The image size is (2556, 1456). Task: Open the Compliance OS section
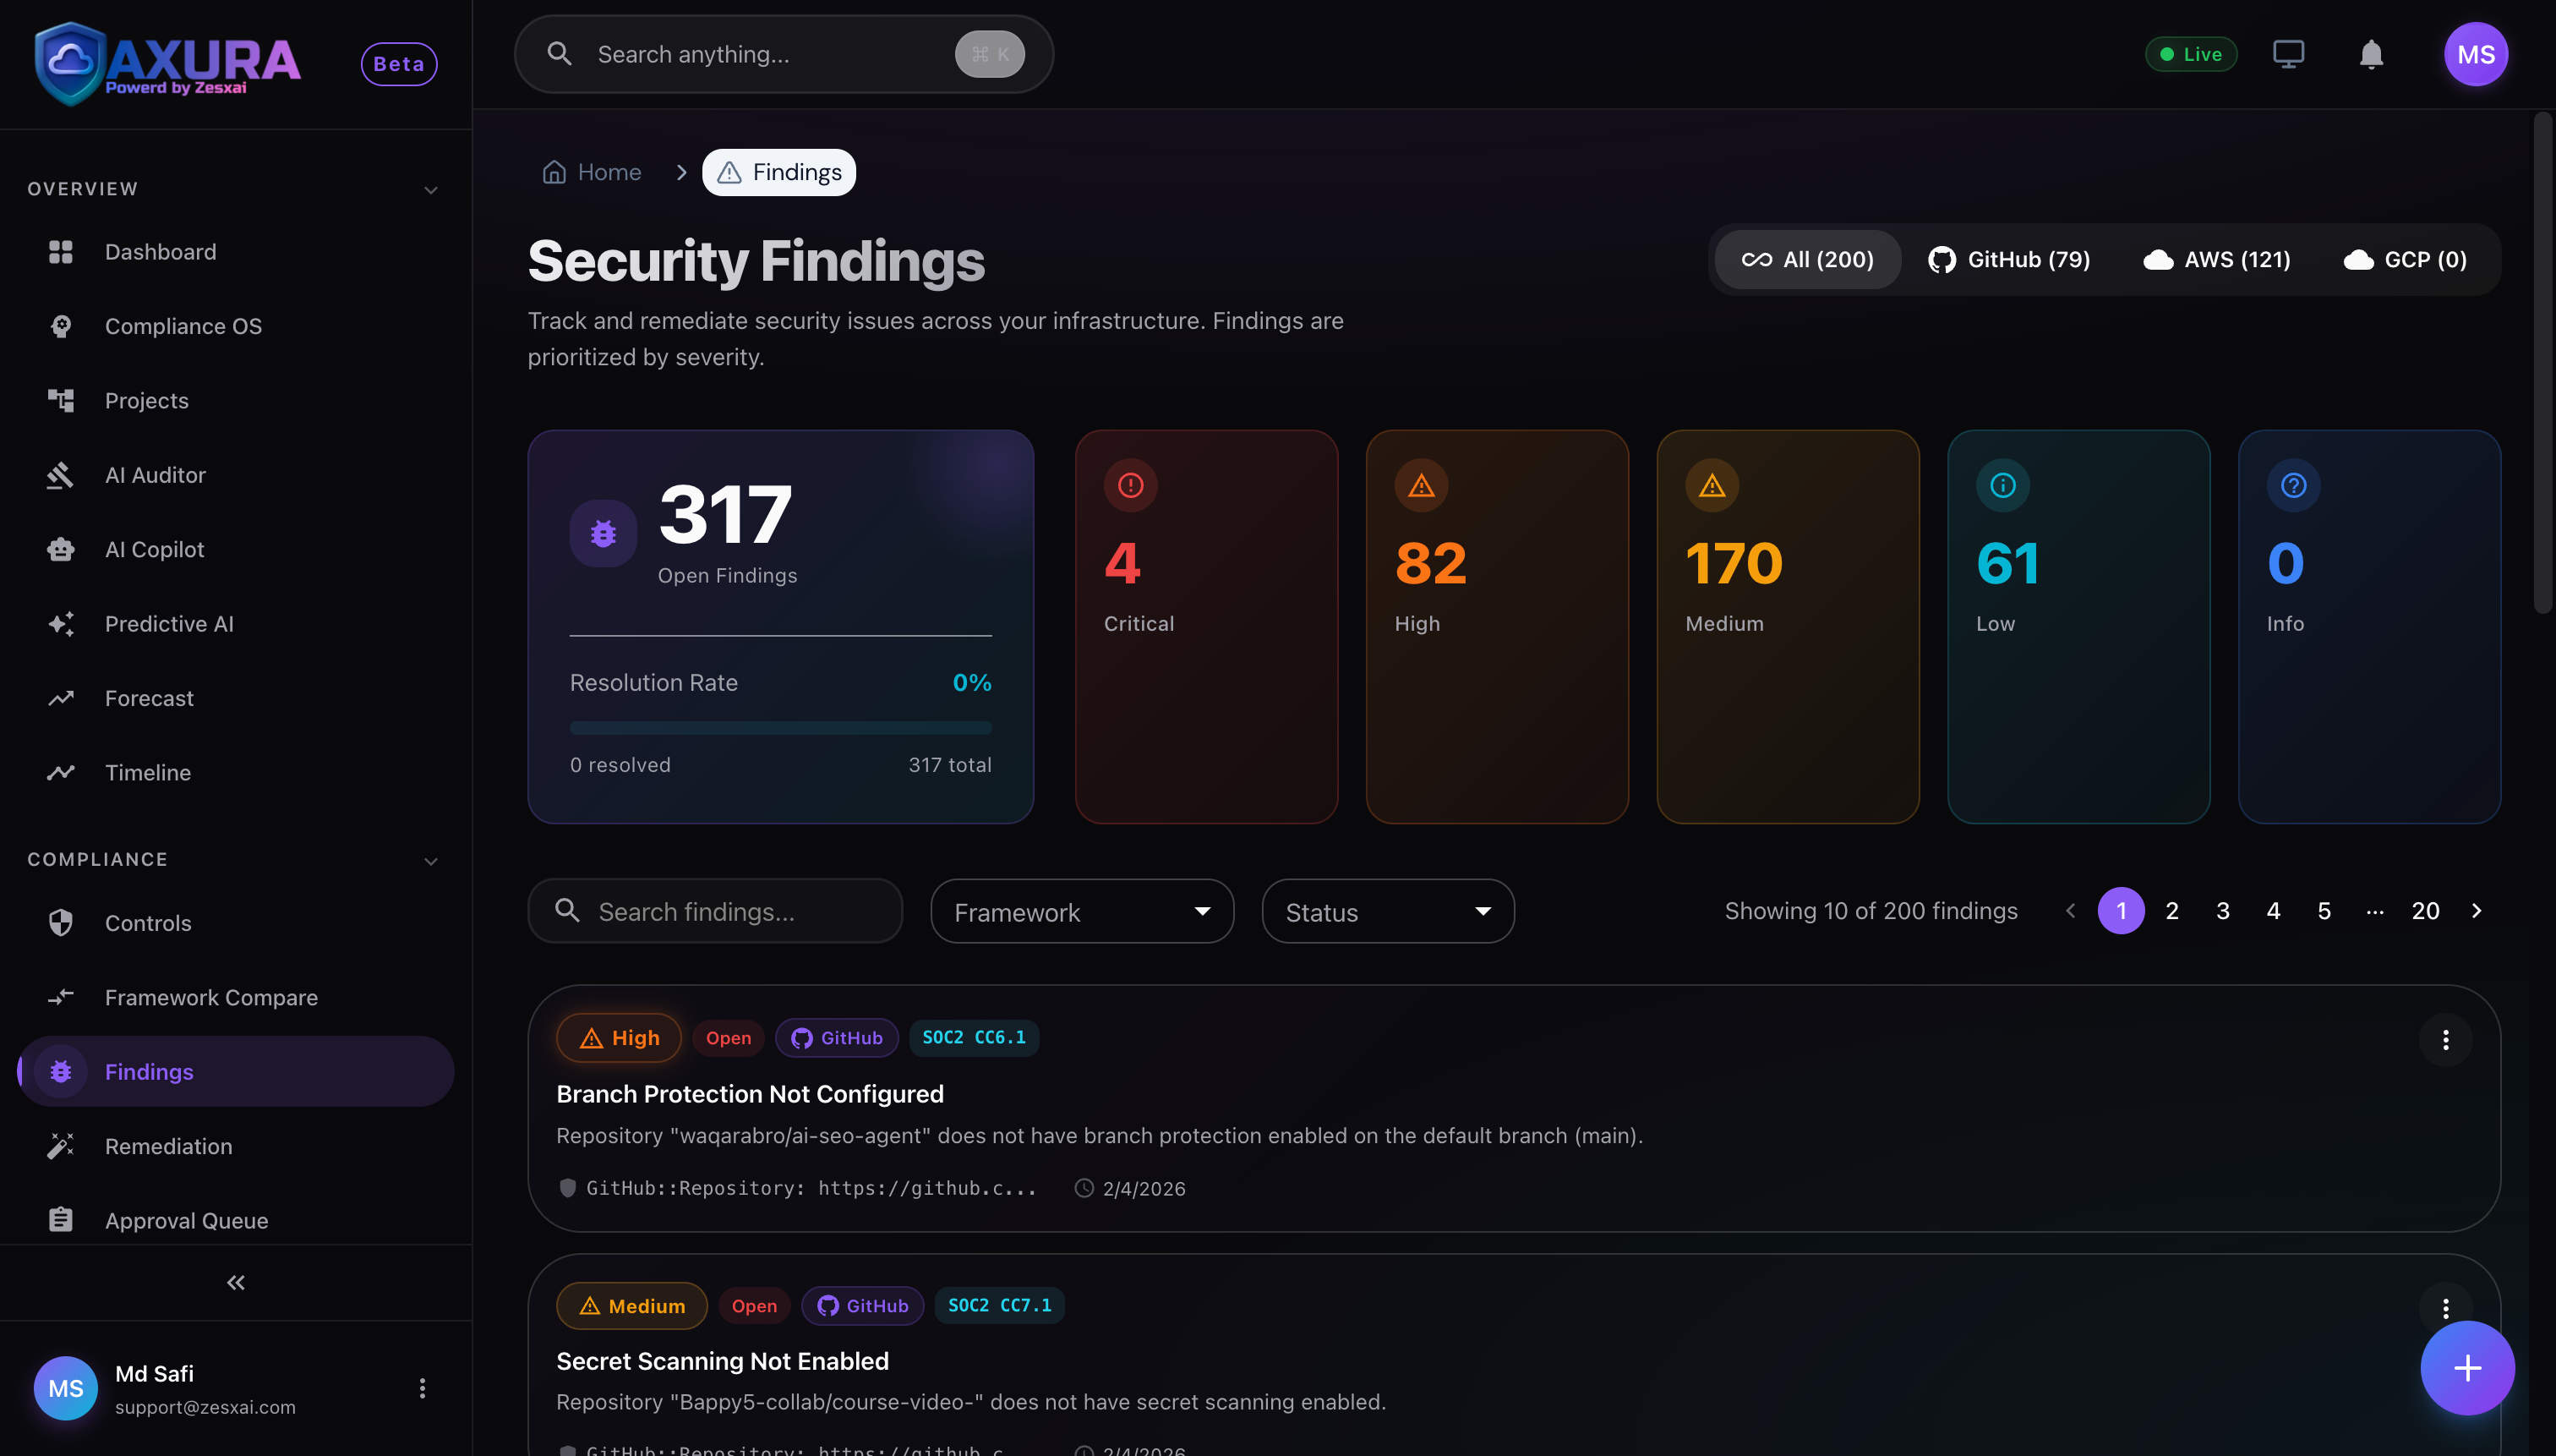click(x=184, y=325)
